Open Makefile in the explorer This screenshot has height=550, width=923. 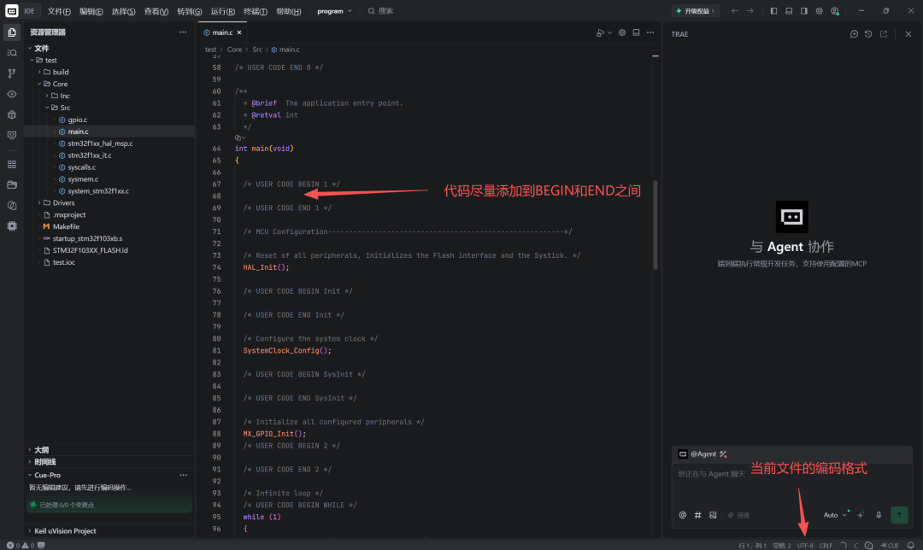pos(66,226)
